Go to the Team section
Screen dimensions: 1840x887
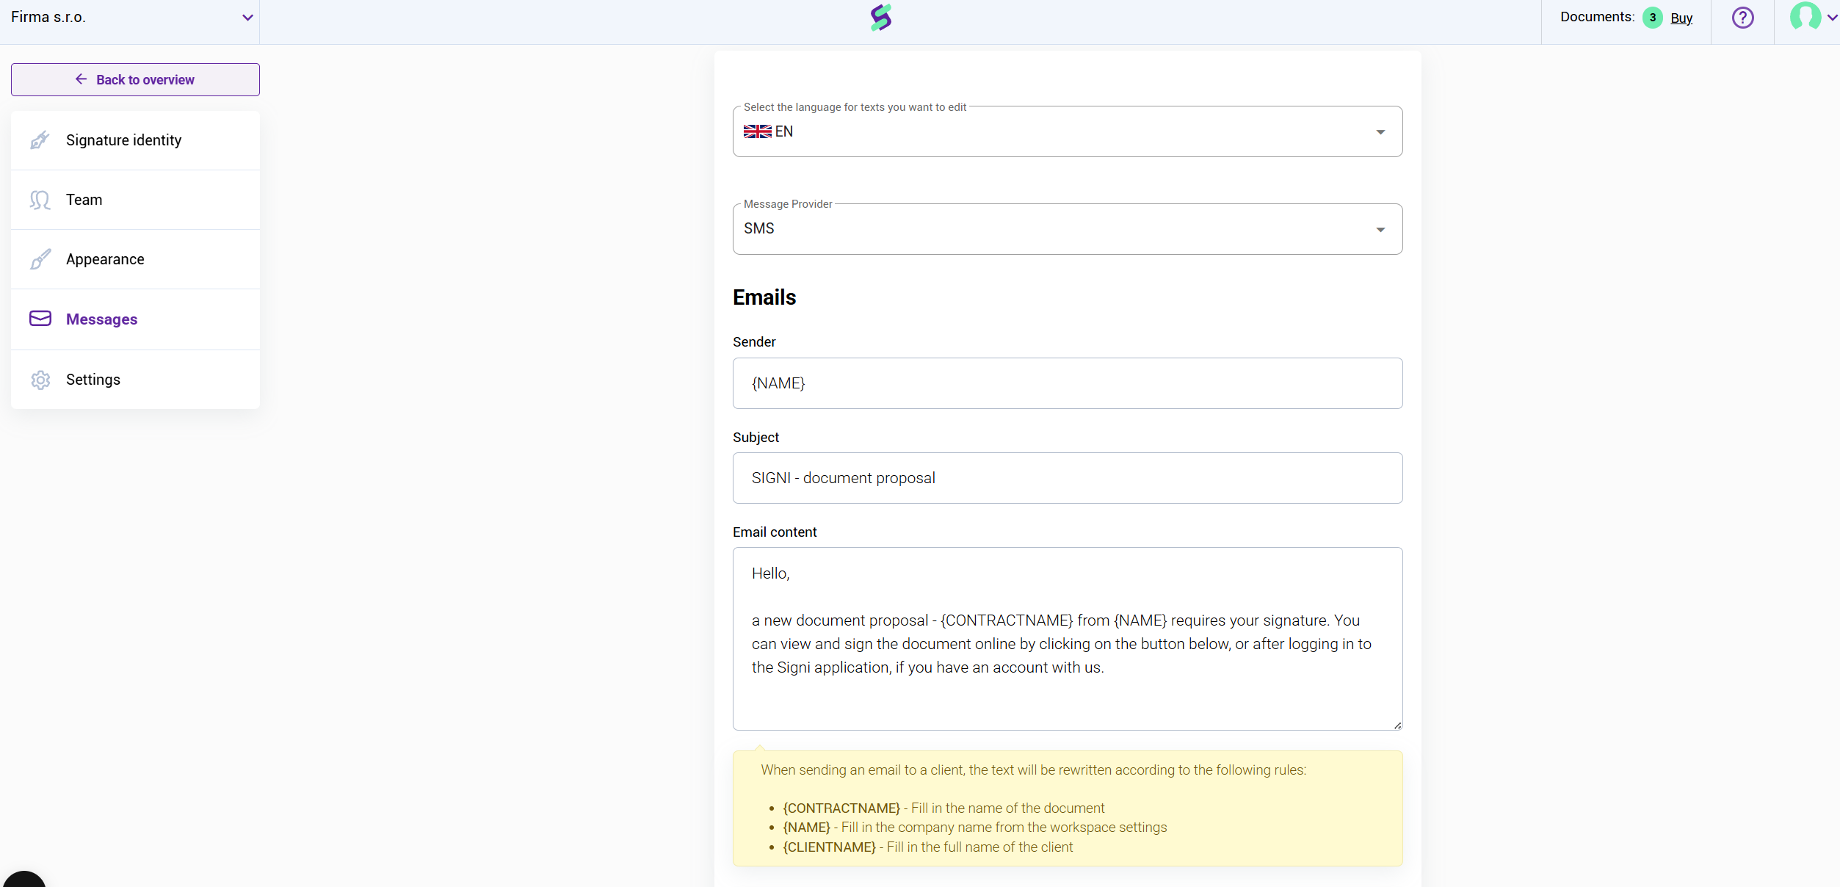click(84, 200)
